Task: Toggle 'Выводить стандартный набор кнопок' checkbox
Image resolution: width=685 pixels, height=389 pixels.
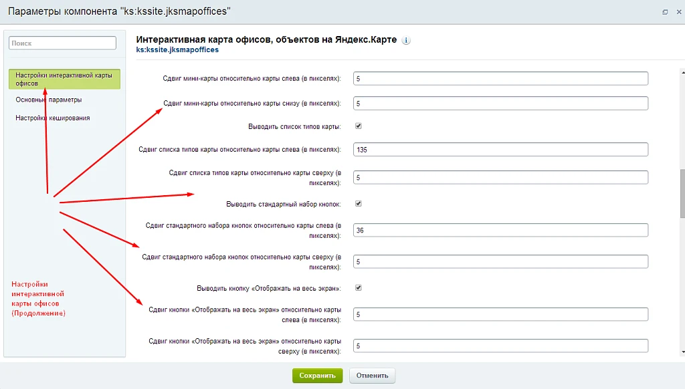Action: [x=359, y=203]
